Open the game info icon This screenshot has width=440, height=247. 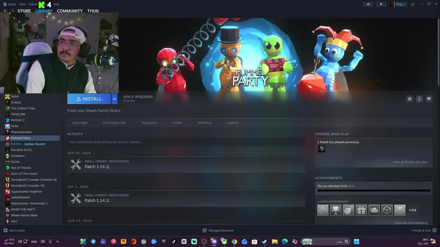(x=419, y=99)
